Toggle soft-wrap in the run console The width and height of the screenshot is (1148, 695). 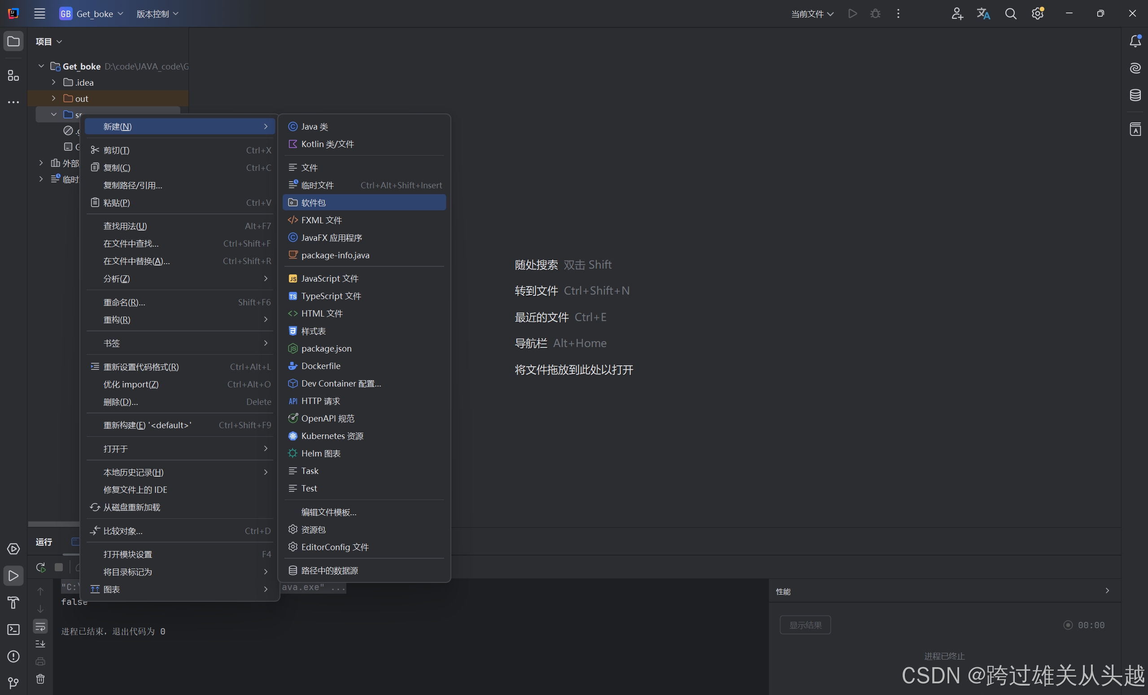click(x=40, y=626)
